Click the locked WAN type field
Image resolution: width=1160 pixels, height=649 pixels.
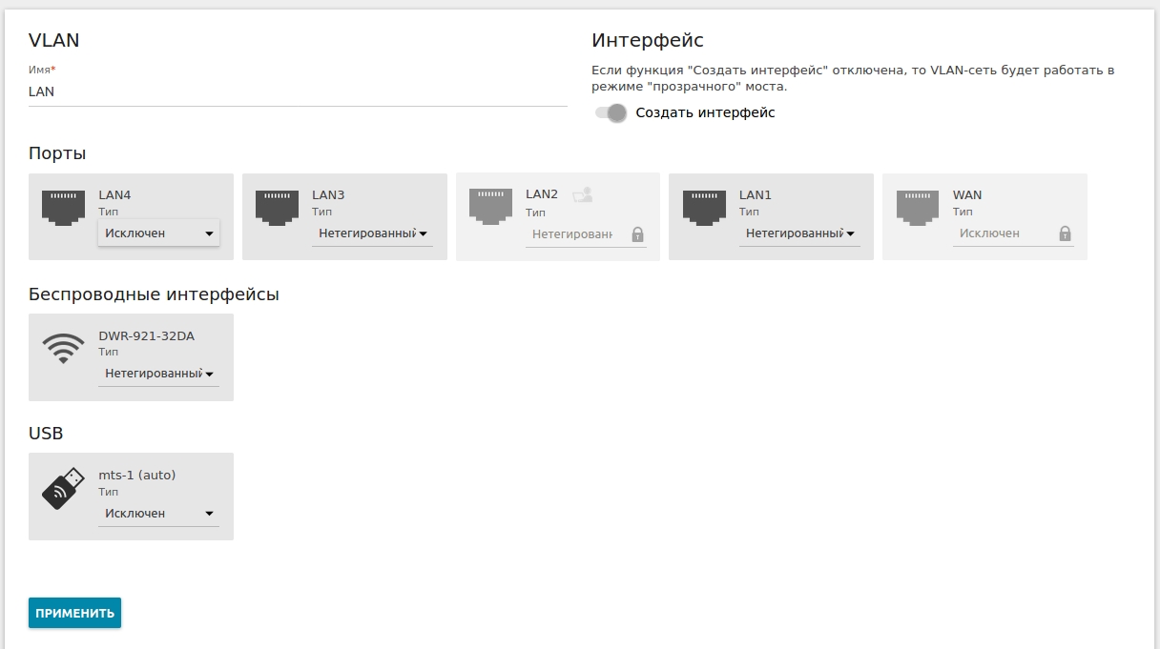pos(1002,233)
